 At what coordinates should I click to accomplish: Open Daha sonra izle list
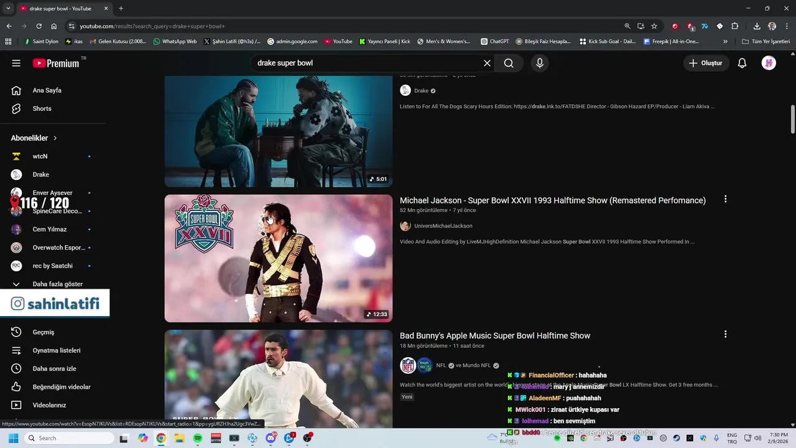(x=53, y=368)
